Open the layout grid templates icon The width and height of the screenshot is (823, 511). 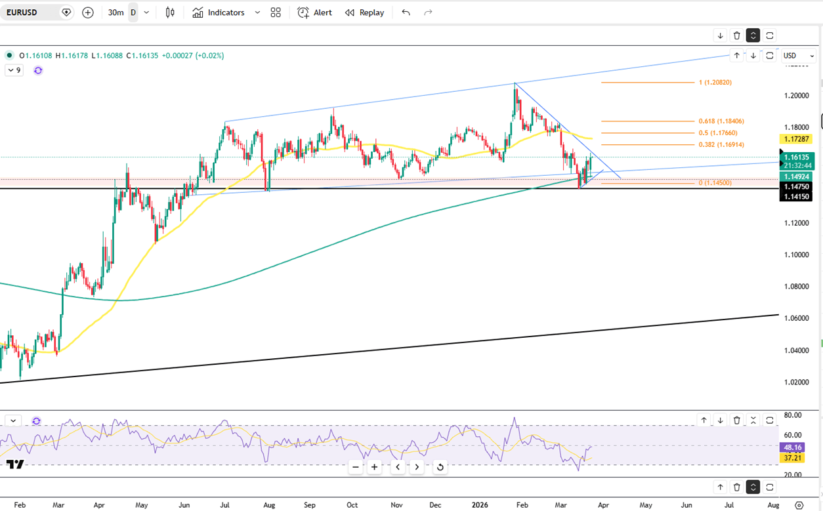click(276, 12)
